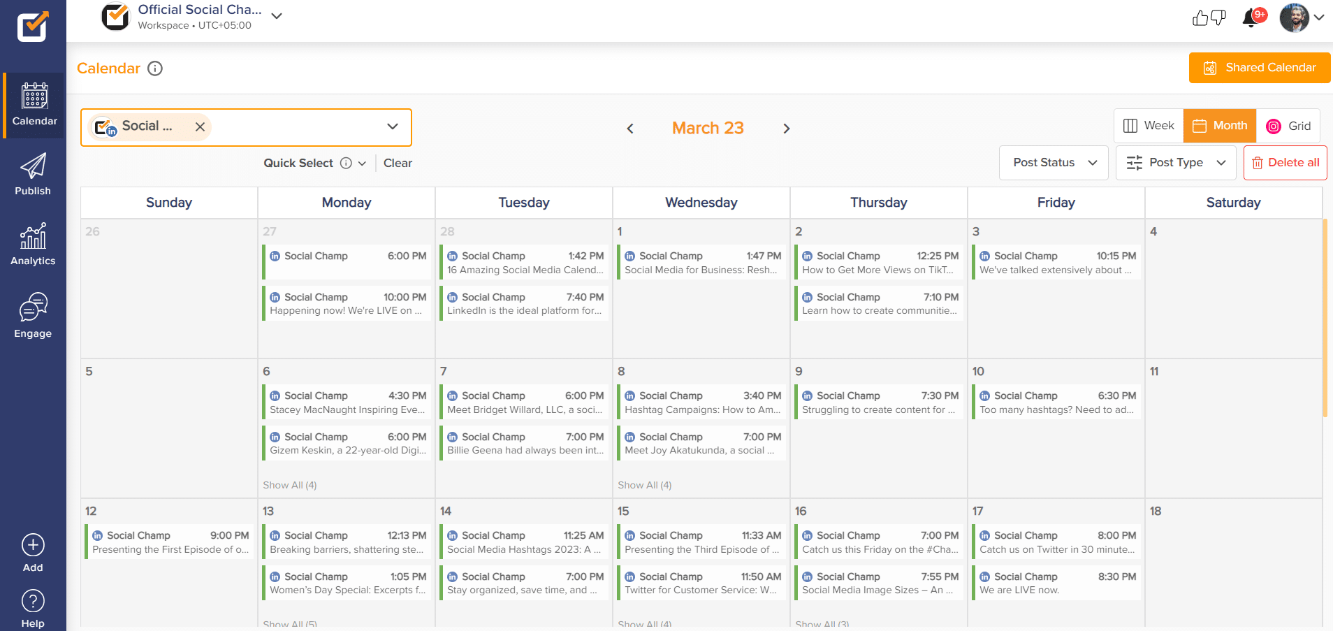Image resolution: width=1333 pixels, height=631 pixels.
Task: Open the Post Status filter dropdown
Action: click(x=1054, y=163)
